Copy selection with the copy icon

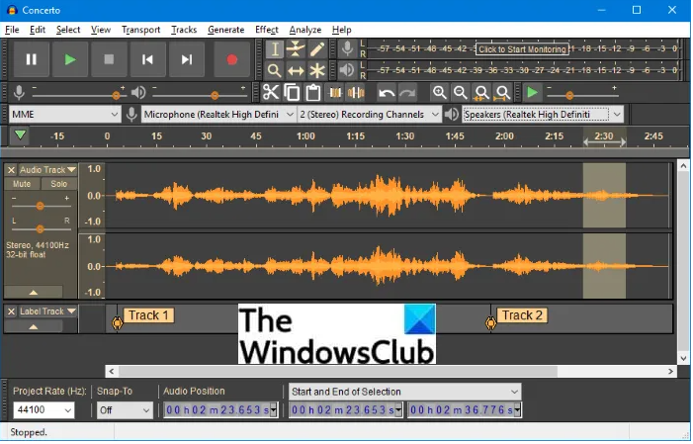(x=292, y=92)
